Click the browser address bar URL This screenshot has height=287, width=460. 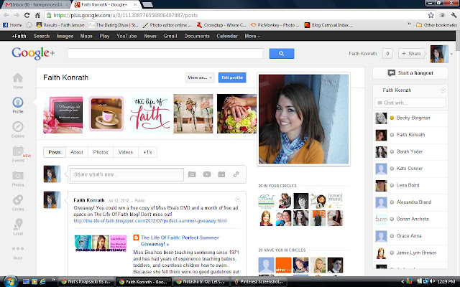tap(126, 15)
